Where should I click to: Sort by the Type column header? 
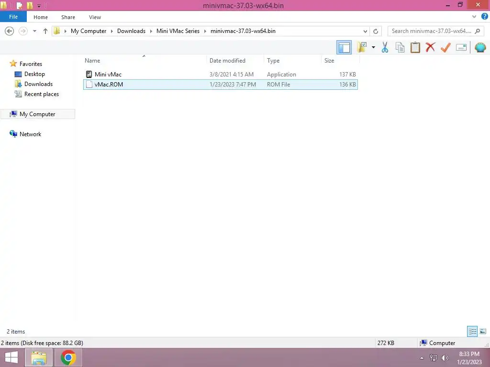(x=292, y=61)
